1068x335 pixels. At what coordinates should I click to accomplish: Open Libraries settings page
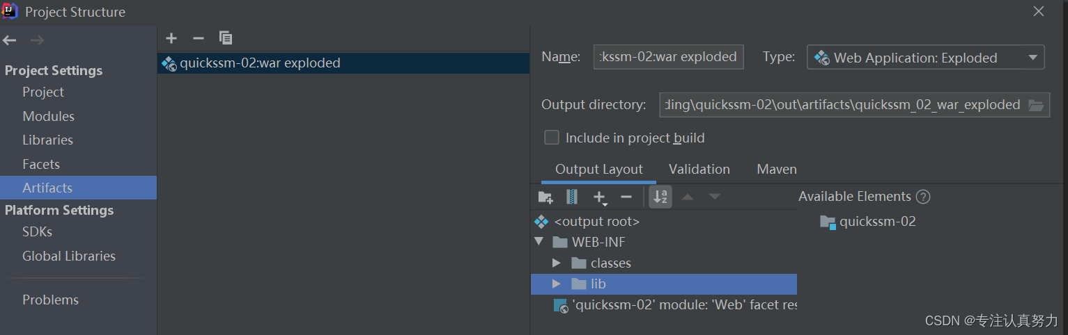(47, 140)
